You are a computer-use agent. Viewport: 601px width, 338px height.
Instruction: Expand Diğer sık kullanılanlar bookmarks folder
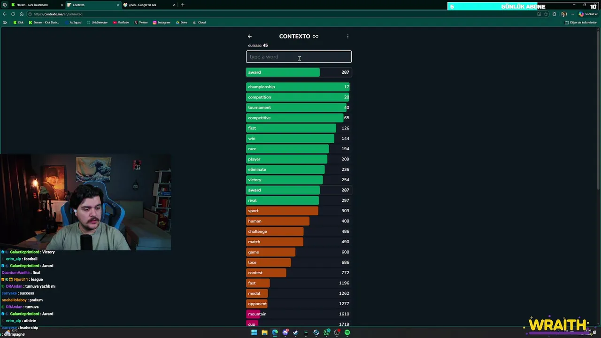point(581,23)
